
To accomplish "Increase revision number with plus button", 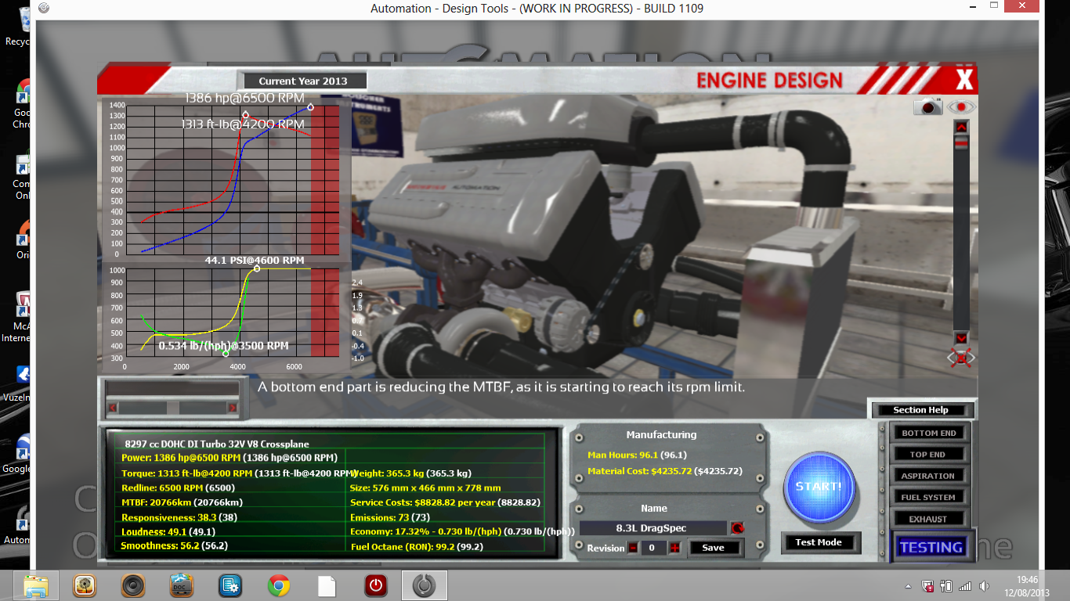I will tap(674, 548).
